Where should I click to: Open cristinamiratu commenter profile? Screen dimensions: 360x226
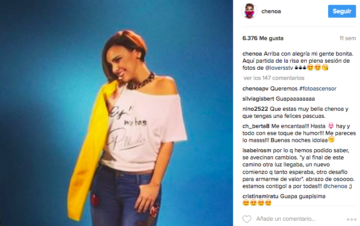click(260, 196)
